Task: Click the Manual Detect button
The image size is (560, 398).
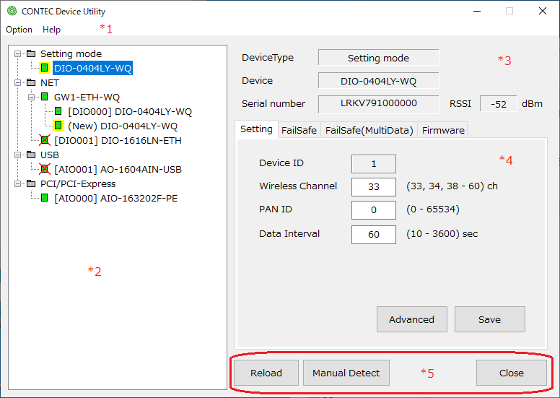Action: coord(346,373)
